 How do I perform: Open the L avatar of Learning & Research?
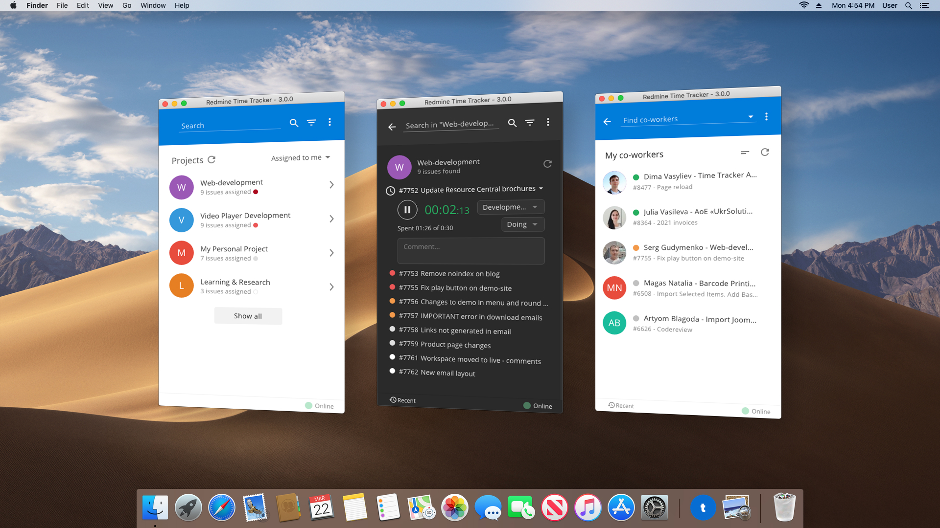182,286
